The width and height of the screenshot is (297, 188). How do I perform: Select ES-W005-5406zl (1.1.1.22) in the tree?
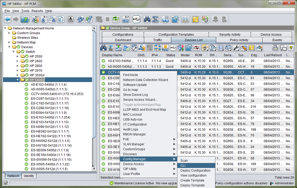coord(50,164)
